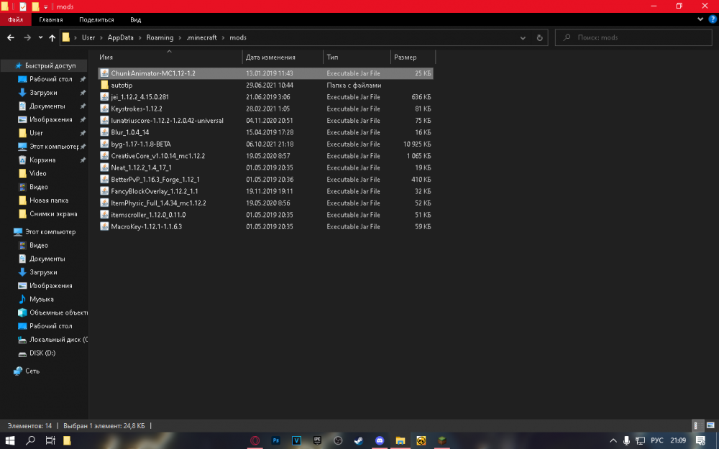This screenshot has height=449, width=719.
Task: Expand the address bar history dropdown
Action: coord(523,37)
